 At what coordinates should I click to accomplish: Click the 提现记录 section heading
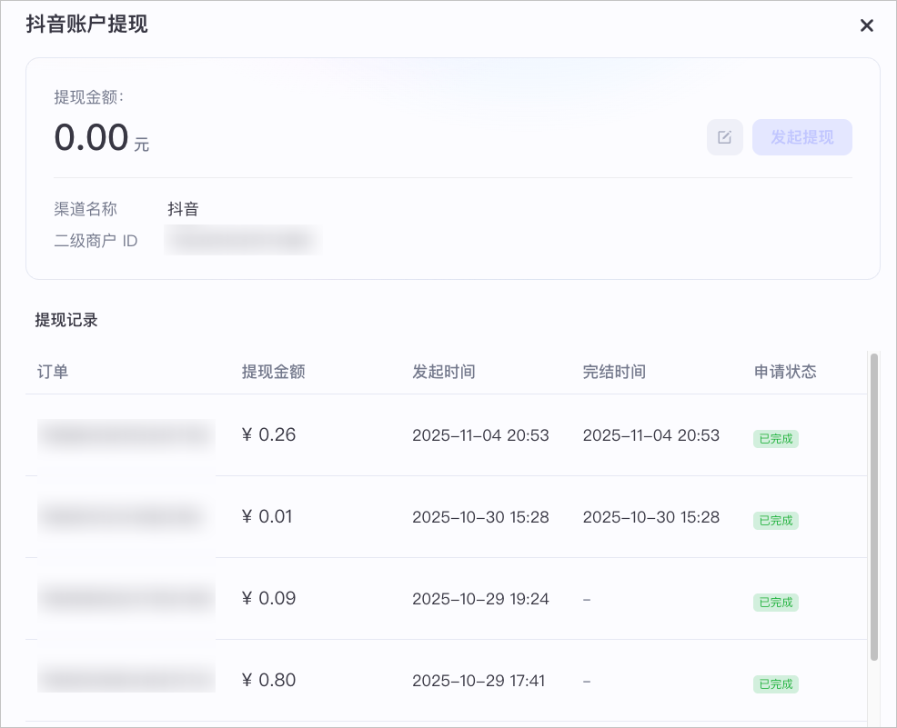[x=66, y=320]
